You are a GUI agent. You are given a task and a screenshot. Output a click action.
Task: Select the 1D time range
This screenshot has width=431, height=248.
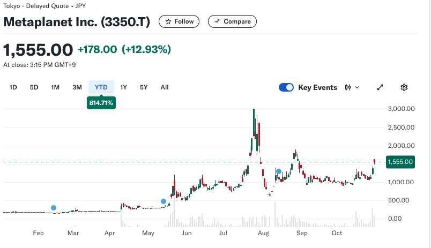tap(13, 87)
